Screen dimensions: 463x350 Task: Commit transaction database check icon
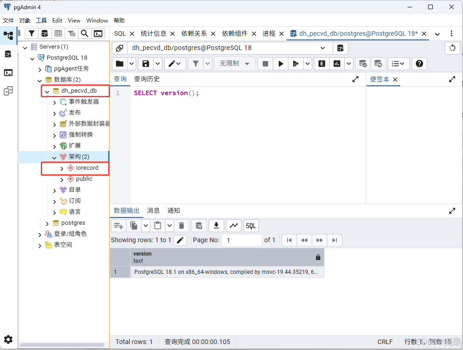tap(363, 63)
